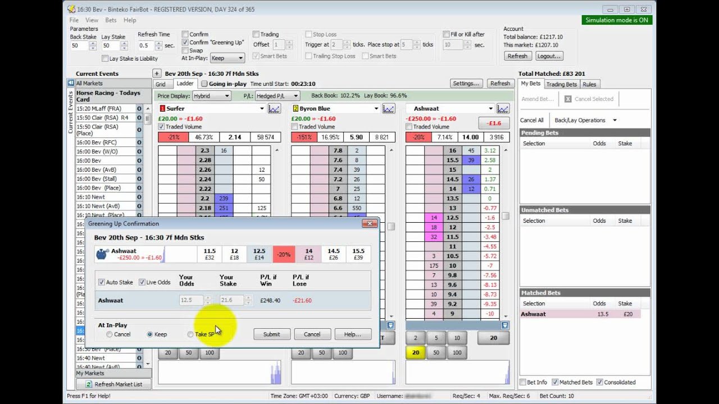Image resolution: width=719 pixels, height=404 pixels.
Task: Expand the Byron Blue runner dropdown
Action: (376, 109)
